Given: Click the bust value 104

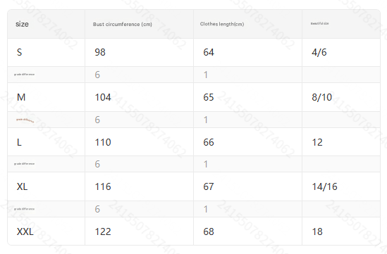Looking at the screenshot, I should 103,97.
